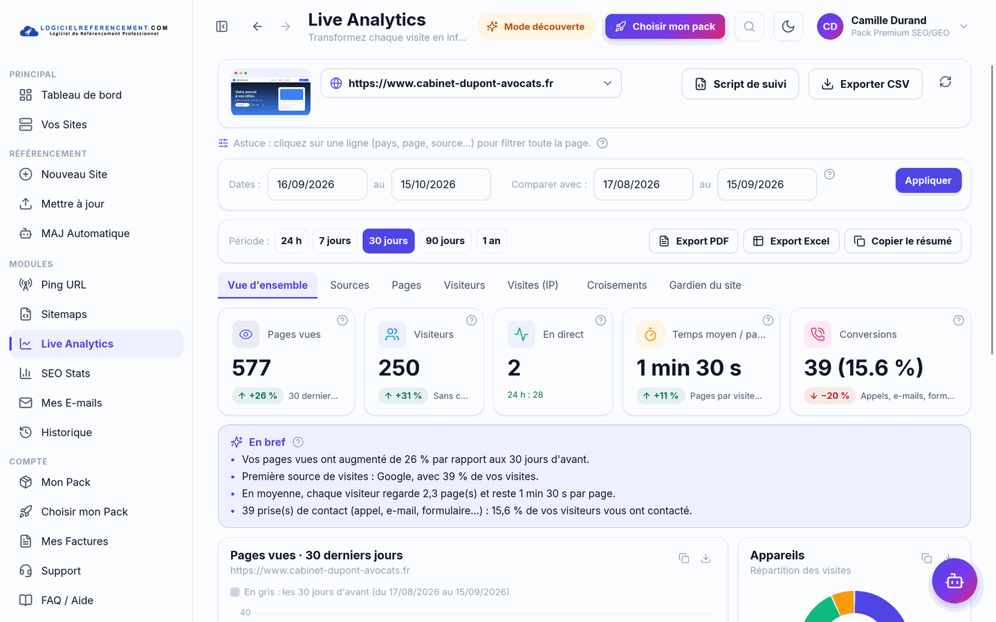The height and width of the screenshot is (622, 996).
Task: Click Mode découverte button
Action: (x=536, y=26)
